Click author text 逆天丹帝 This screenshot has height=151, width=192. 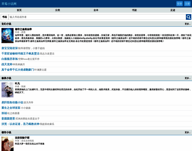(28, 103)
